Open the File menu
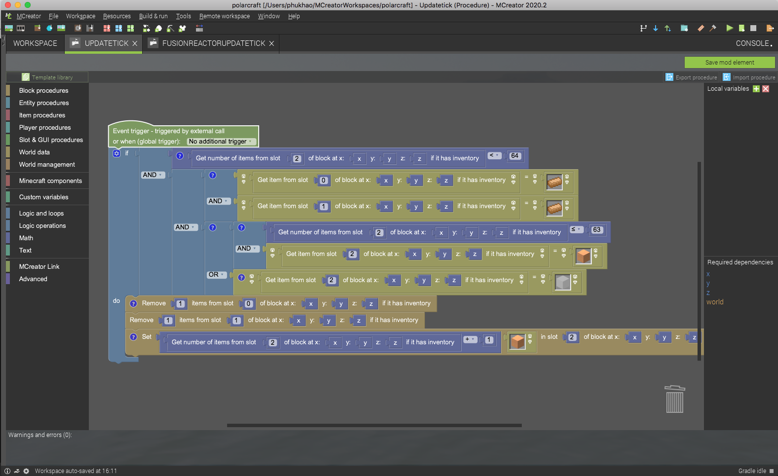 point(53,16)
